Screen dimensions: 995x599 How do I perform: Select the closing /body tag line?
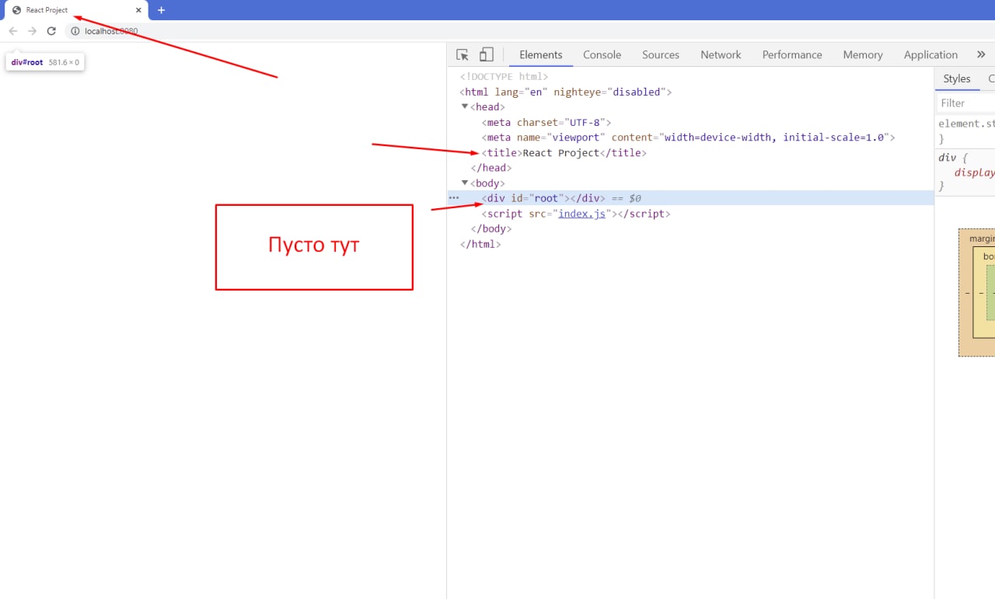click(491, 228)
